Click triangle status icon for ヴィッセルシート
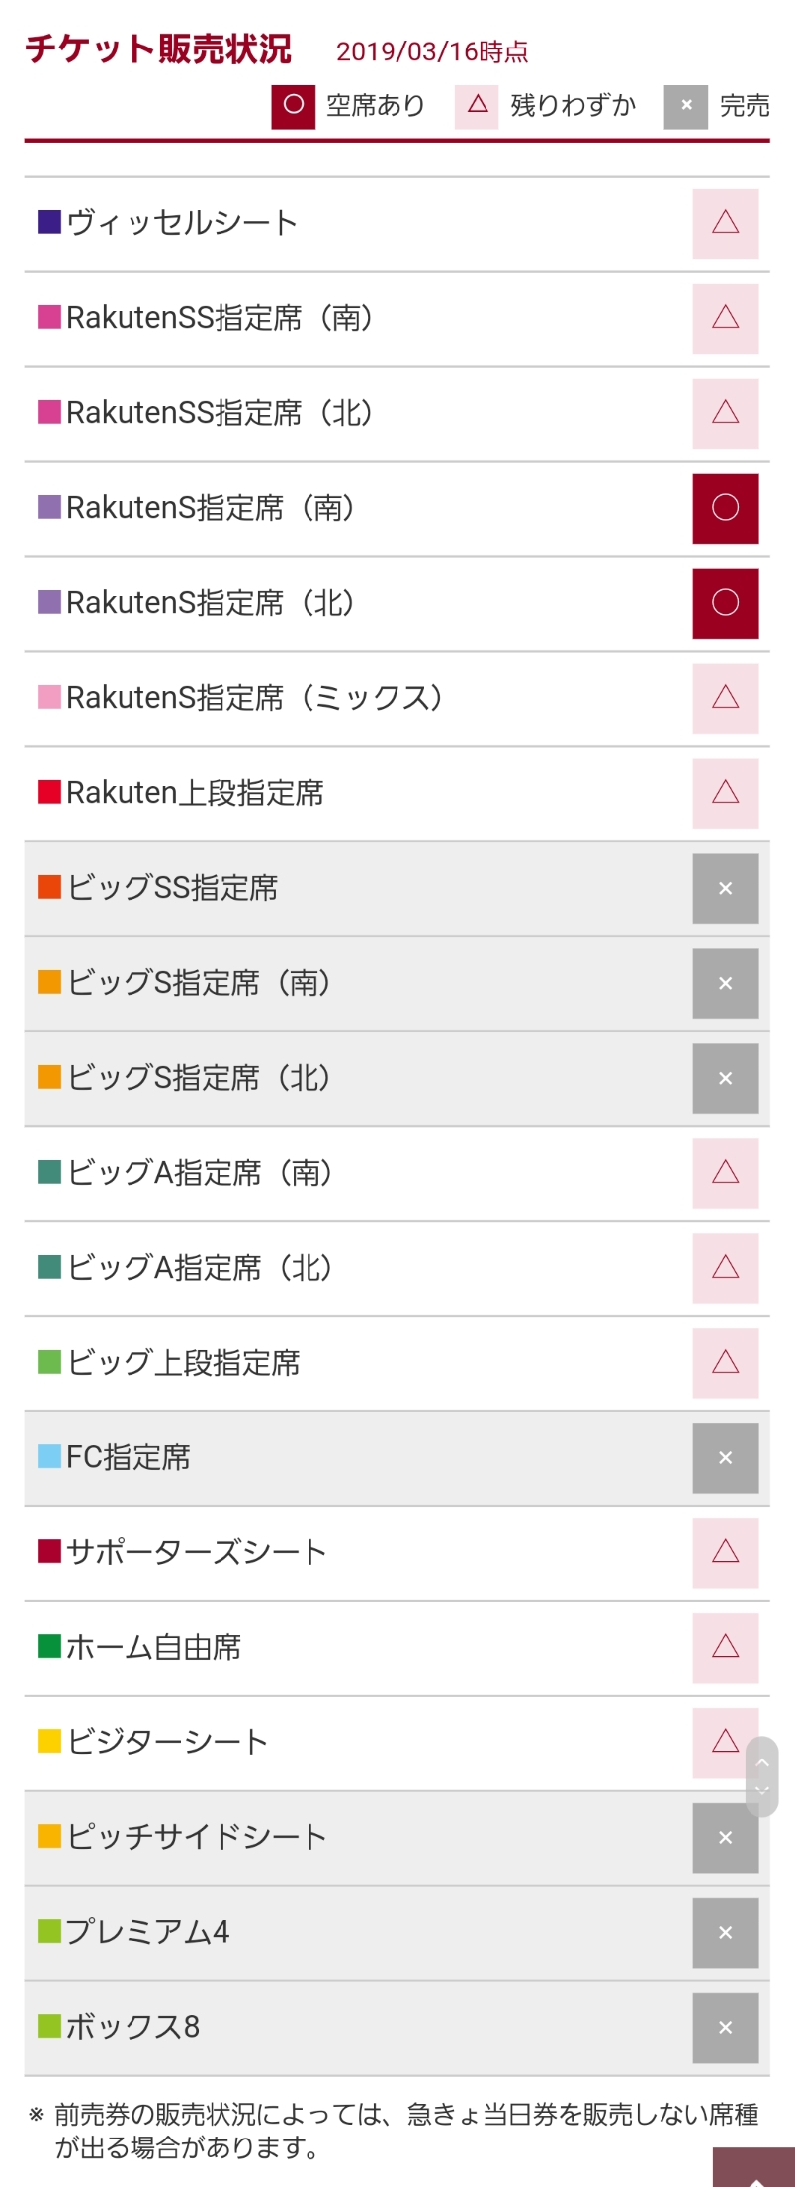The width and height of the screenshot is (795, 2187). tap(725, 224)
